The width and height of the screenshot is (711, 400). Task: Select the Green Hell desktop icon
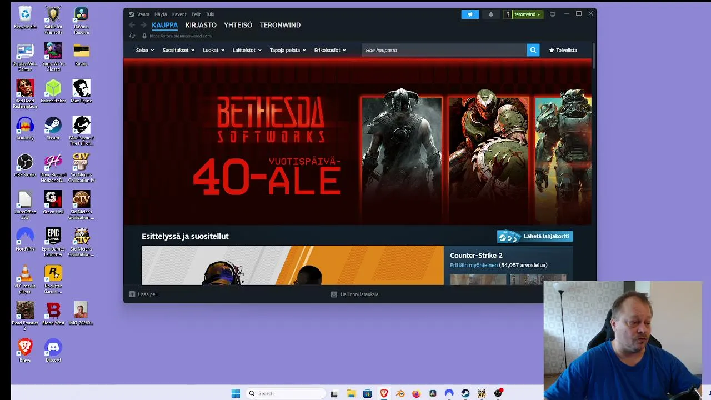coord(53,203)
